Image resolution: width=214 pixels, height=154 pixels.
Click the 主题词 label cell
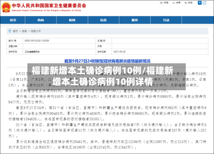pos(104,41)
